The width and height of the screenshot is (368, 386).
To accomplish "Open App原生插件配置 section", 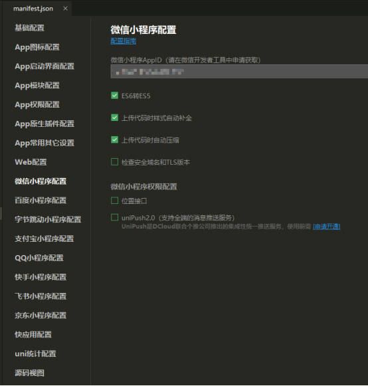I will [x=45, y=124].
